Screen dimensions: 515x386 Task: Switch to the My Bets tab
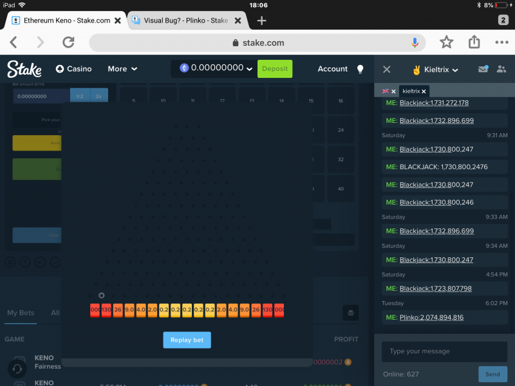tap(21, 313)
